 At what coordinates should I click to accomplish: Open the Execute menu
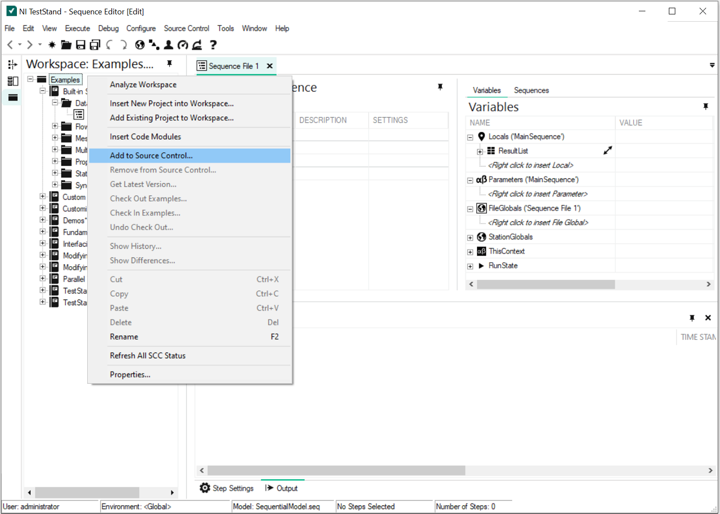[78, 28]
